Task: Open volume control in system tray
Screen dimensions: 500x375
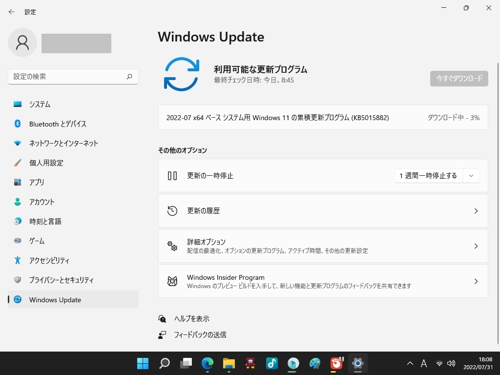Action: coord(451,363)
